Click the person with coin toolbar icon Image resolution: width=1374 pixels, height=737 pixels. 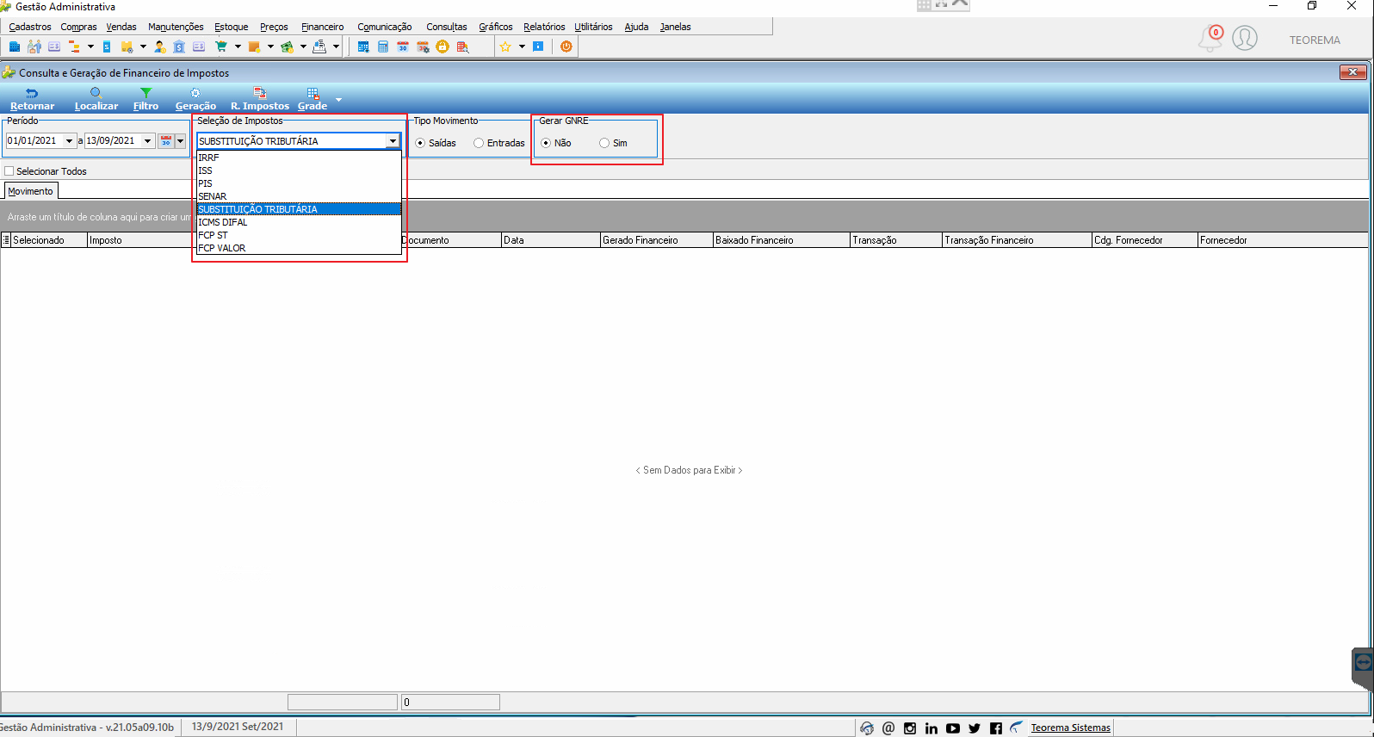(x=160, y=46)
